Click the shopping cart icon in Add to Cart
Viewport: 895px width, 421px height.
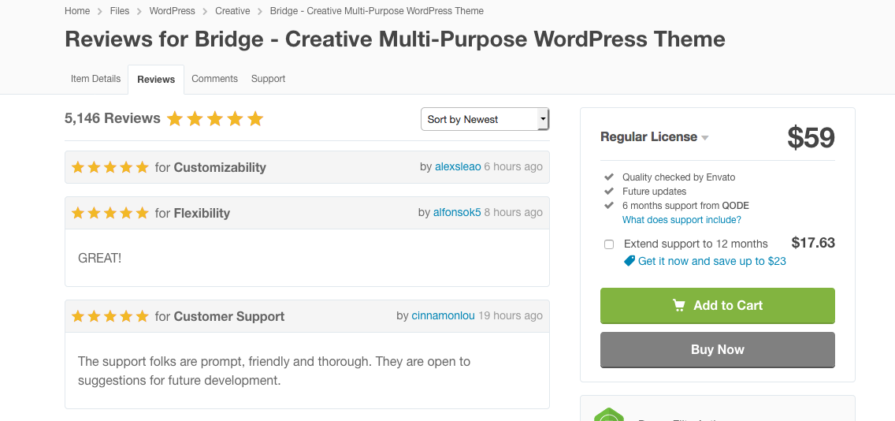(x=678, y=306)
